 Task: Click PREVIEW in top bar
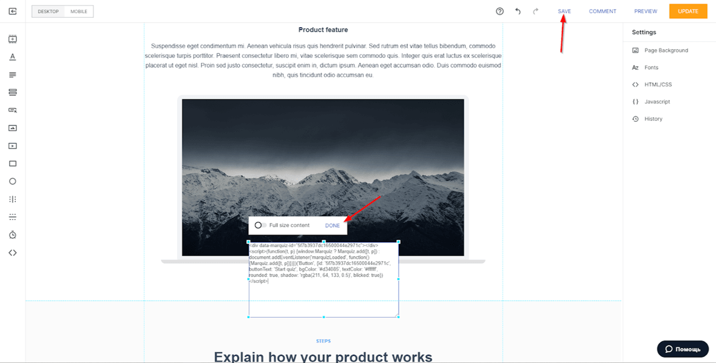[646, 12]
